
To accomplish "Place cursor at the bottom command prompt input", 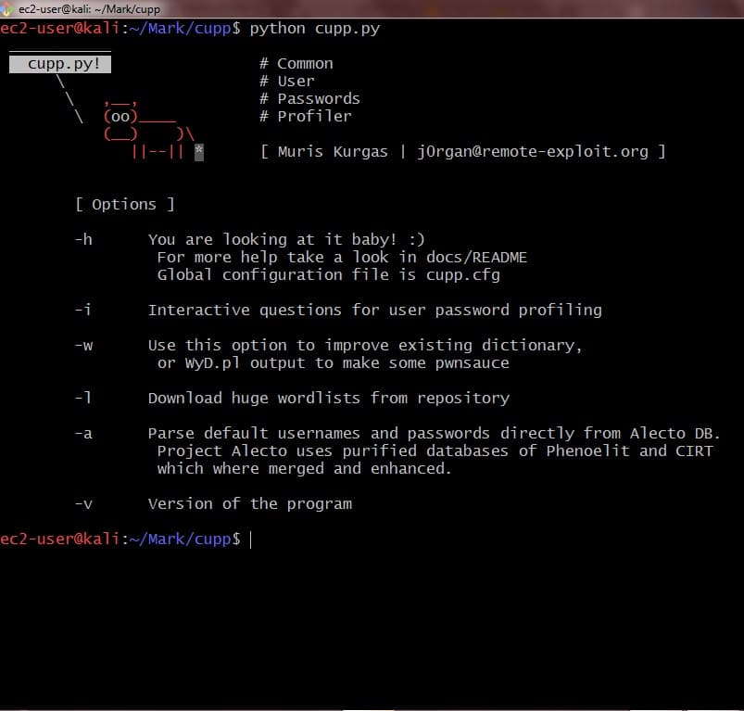I will pos(250,540).
